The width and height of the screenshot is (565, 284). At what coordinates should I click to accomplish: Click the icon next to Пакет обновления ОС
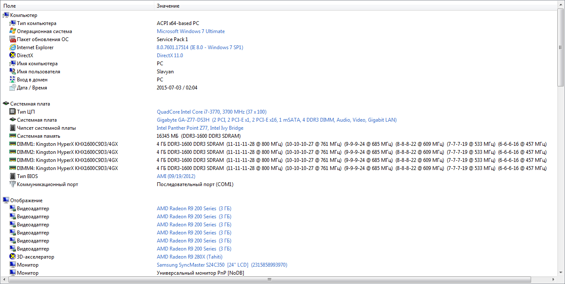pos(13,39)
